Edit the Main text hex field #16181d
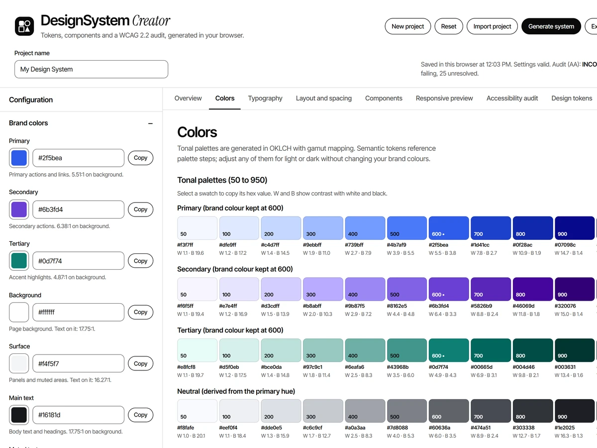The image size is (597, 448). pyautogui.click(x=78, y=415)
